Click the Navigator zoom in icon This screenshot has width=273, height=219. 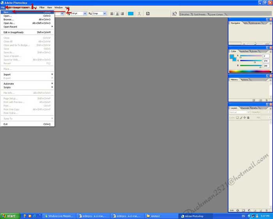tap(267, 44)
